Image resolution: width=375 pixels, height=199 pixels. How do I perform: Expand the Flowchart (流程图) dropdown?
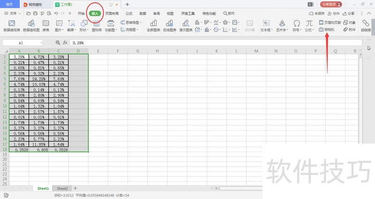[x=137, y=30]
